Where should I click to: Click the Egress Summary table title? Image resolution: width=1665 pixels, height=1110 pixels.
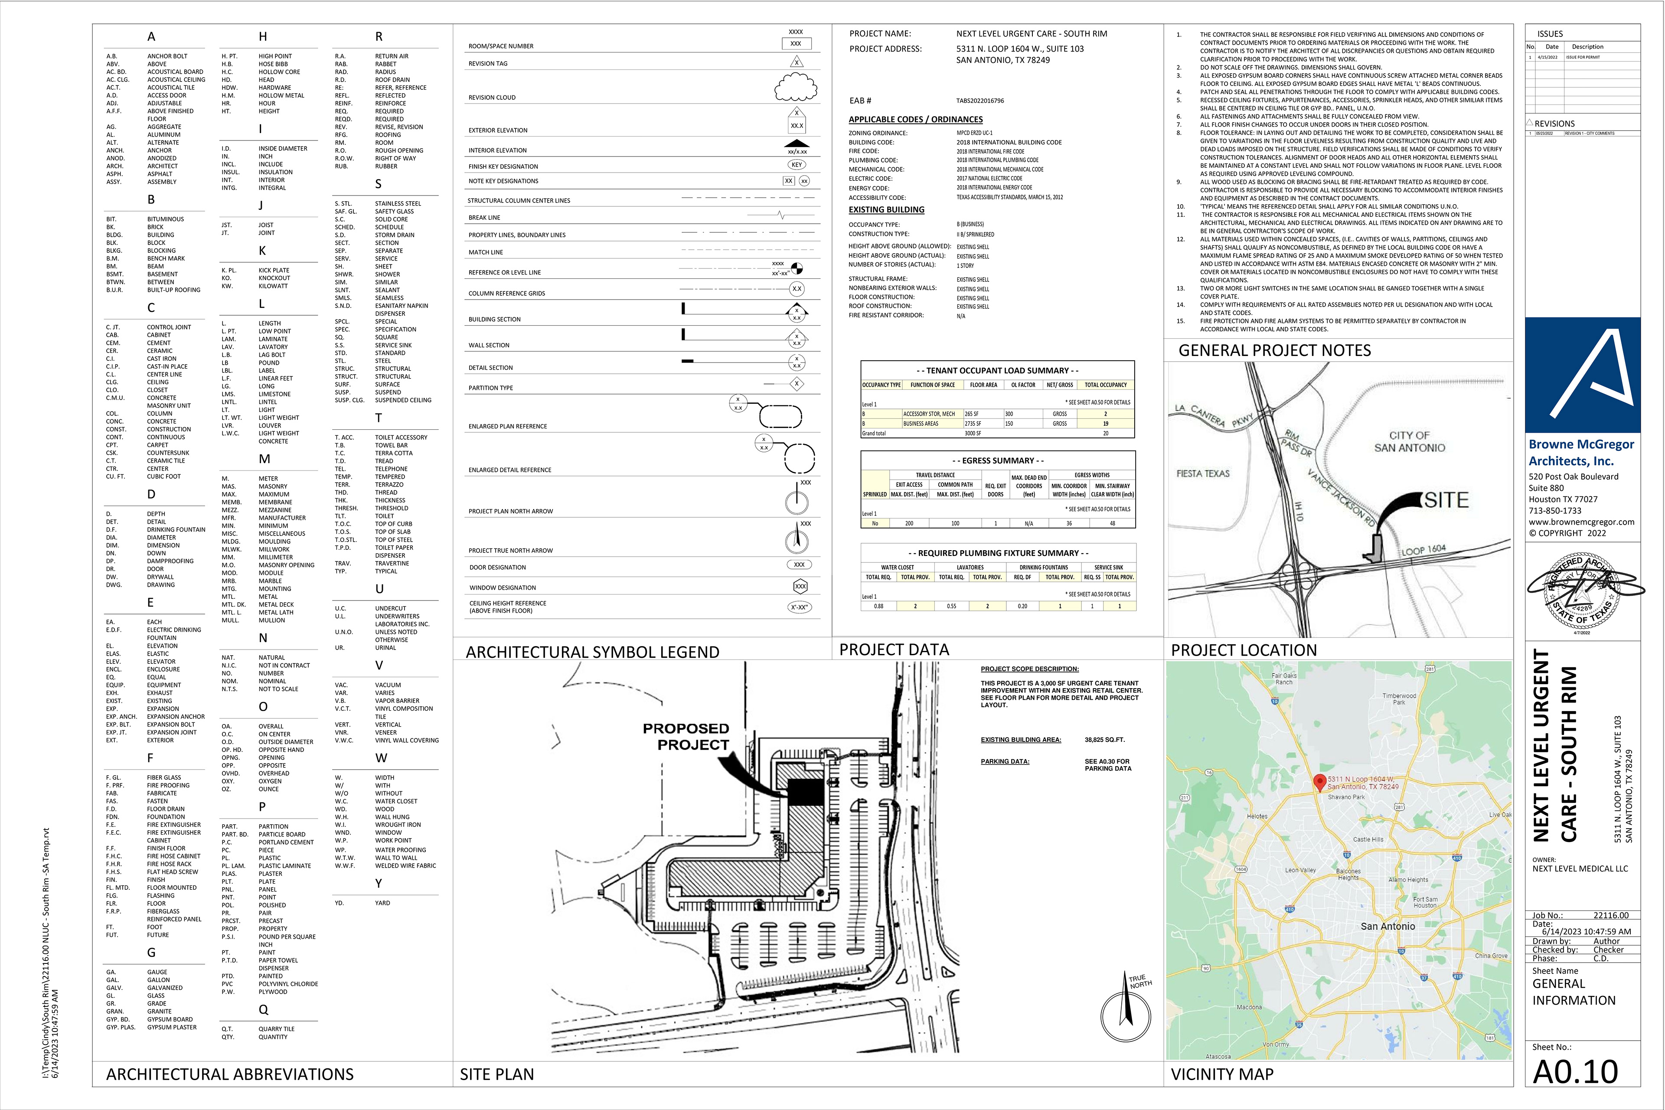997,461
